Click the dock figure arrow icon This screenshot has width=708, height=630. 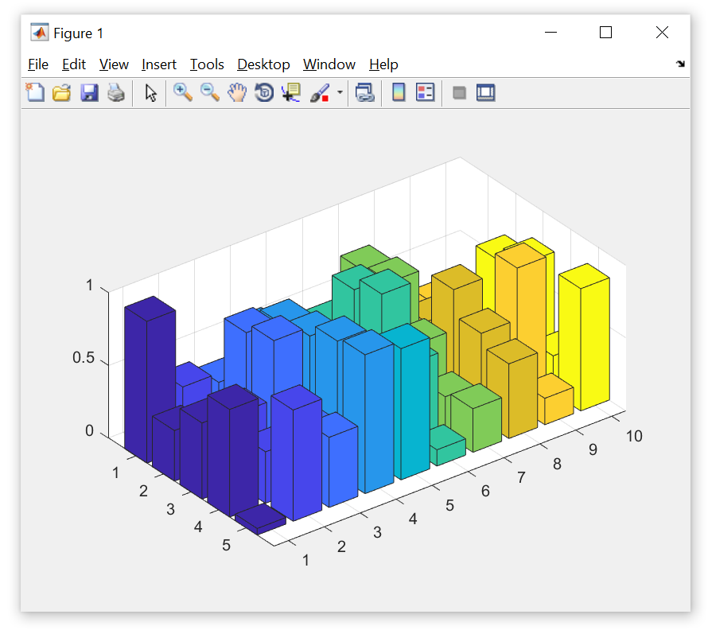coord(680,64)
